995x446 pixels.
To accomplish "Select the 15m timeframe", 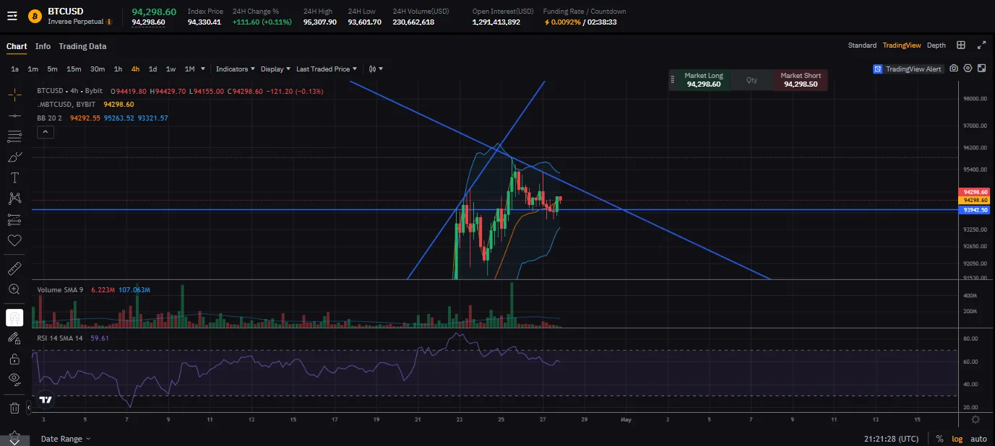I will point(74,69).
